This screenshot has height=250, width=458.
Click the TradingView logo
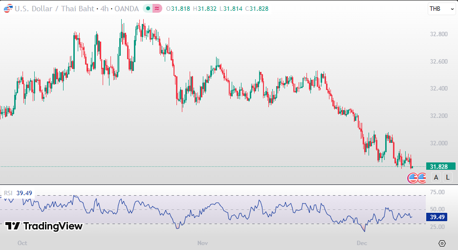point(44,226)
